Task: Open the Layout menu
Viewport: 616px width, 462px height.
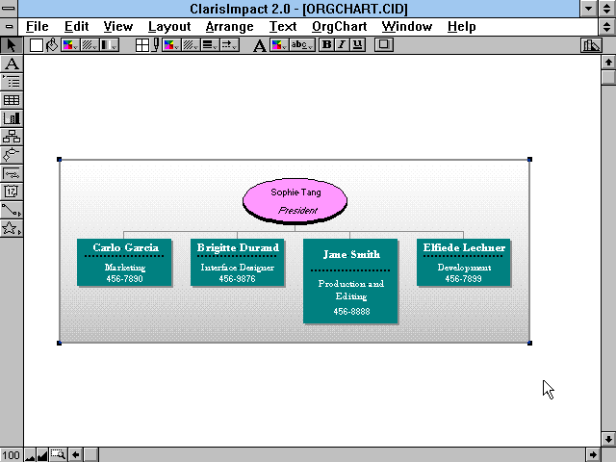Action: 169,27
